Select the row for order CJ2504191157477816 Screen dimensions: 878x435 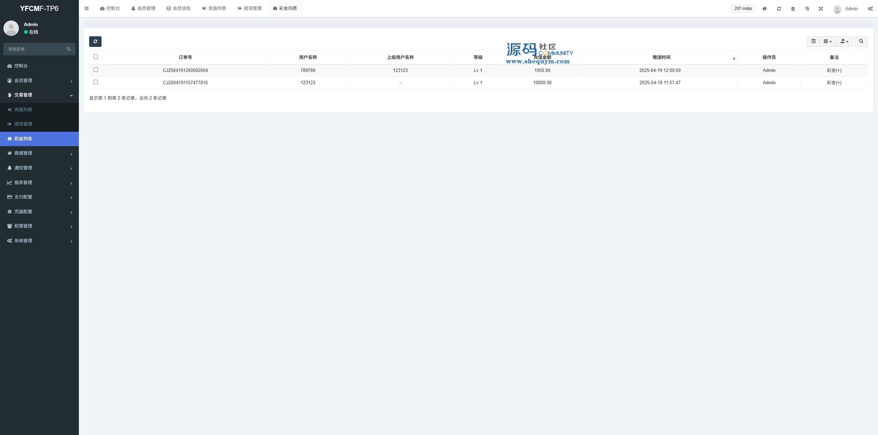pyautogui.click(x=95, y=82)
